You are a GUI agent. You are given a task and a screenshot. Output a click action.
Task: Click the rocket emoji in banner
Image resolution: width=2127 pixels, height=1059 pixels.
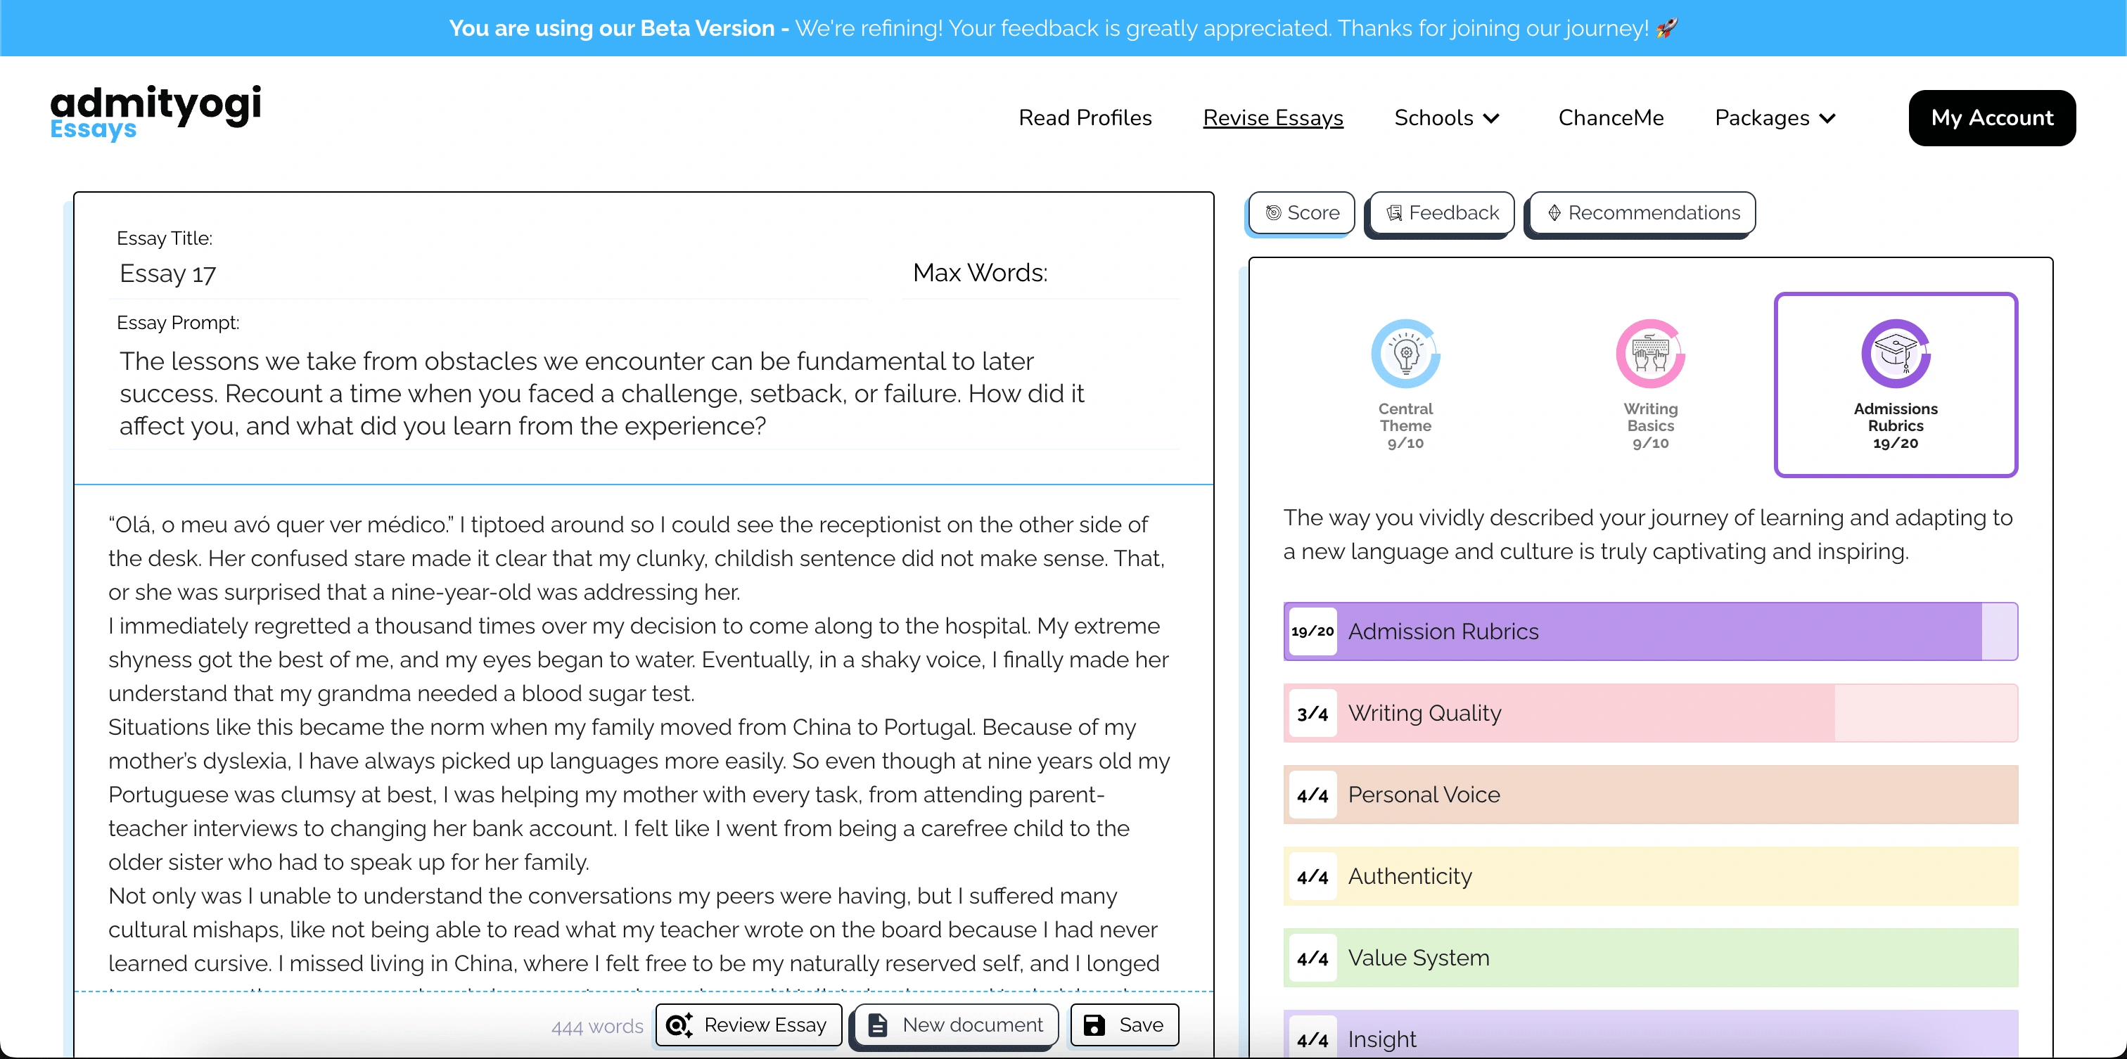(1667, 28)
